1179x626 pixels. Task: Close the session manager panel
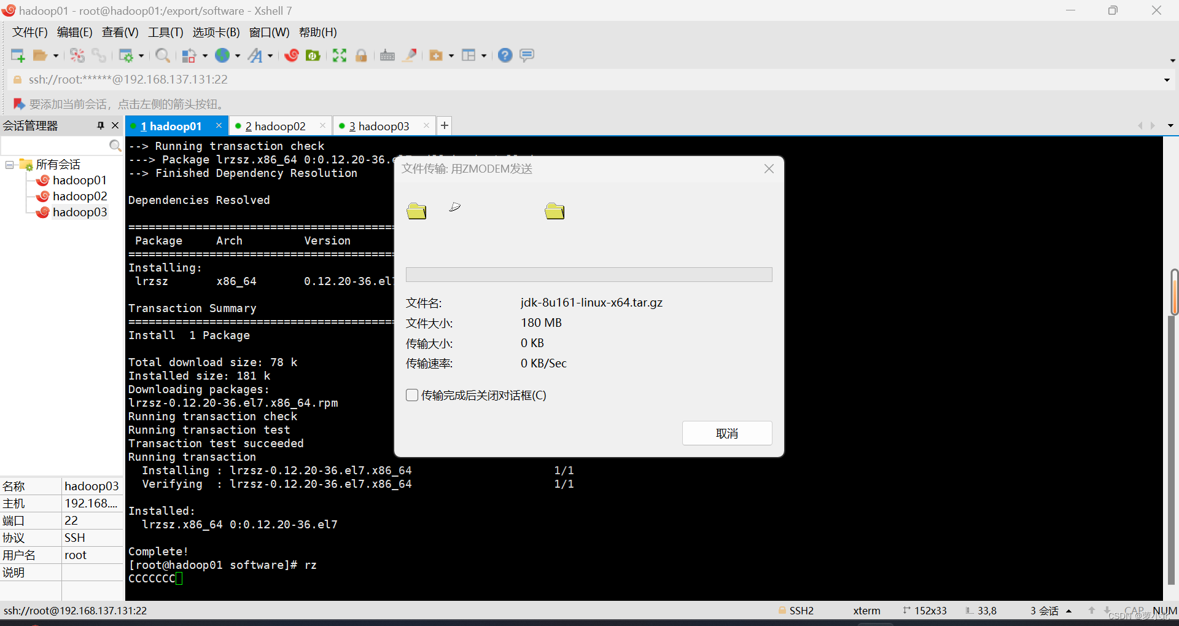[x=115, y=125]
